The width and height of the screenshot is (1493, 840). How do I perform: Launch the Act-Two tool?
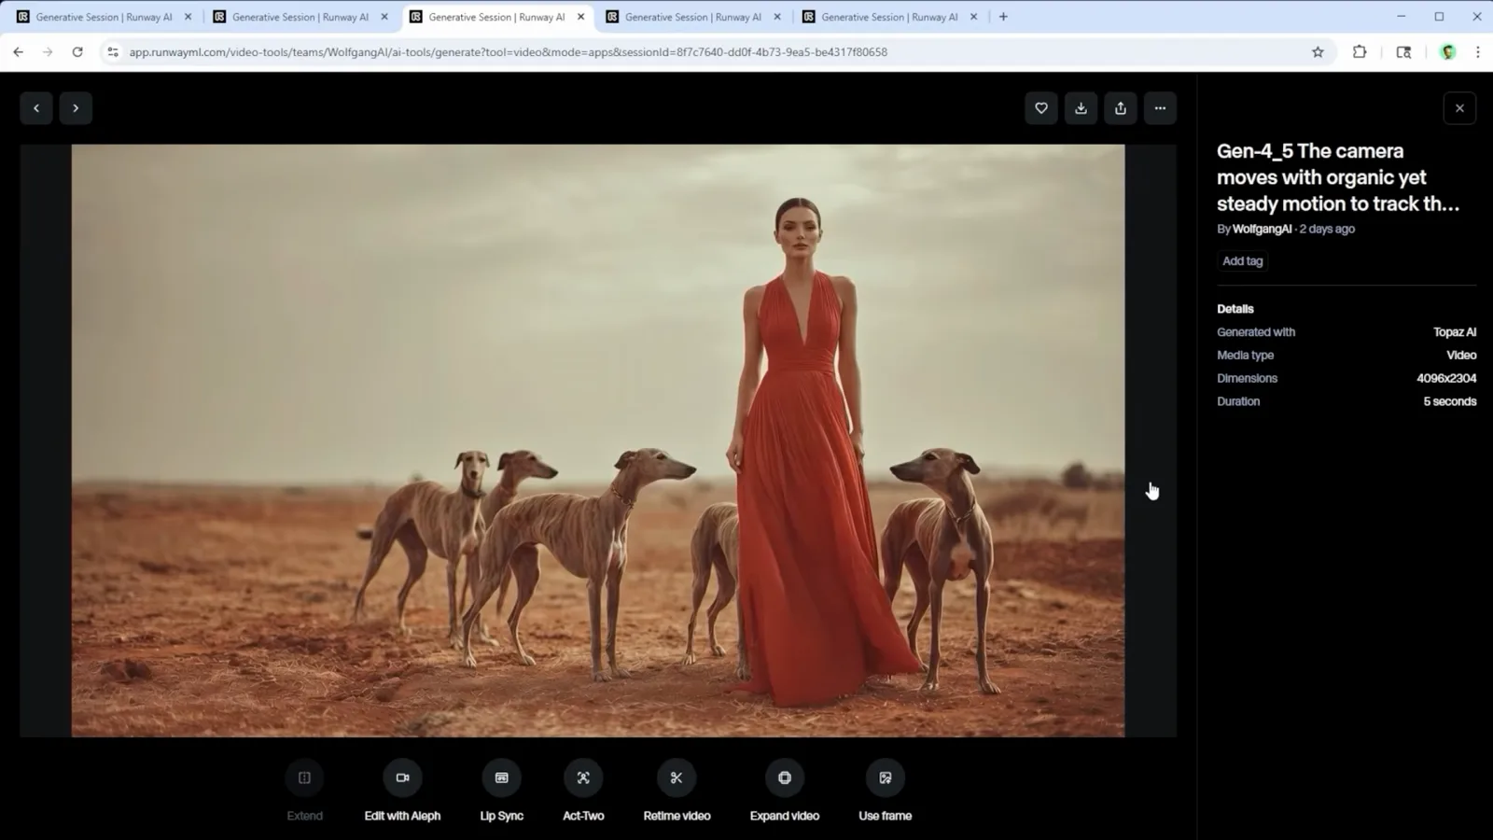click(583, 777)
